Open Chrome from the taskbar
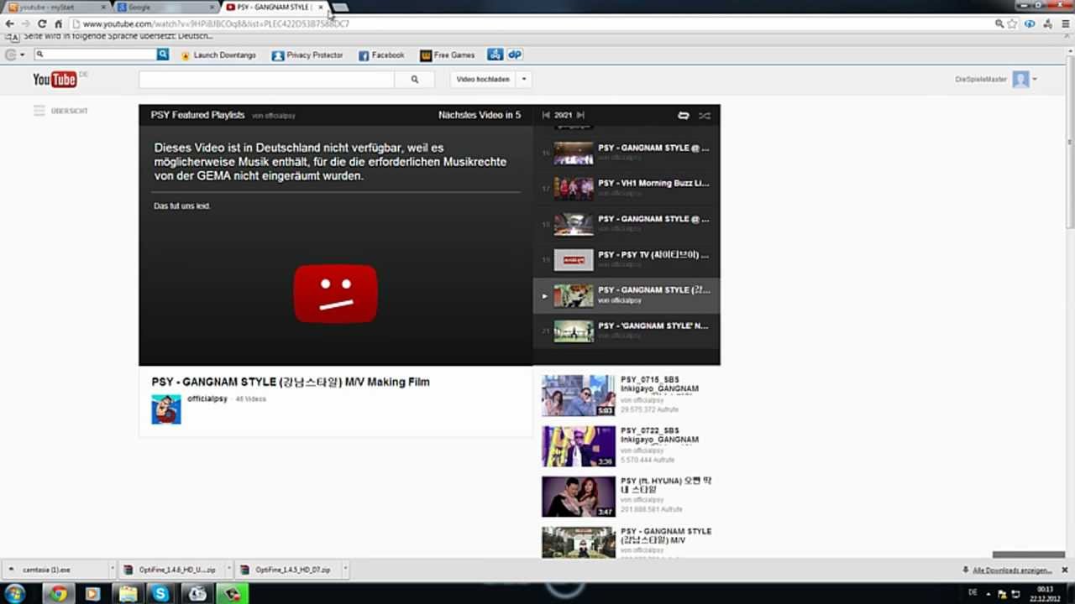Image resolution: width=1075 pixels, height=604 pixels. 58,594
